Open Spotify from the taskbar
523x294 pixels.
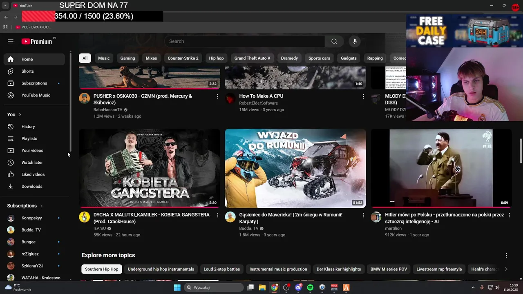(x=310, y=287)
